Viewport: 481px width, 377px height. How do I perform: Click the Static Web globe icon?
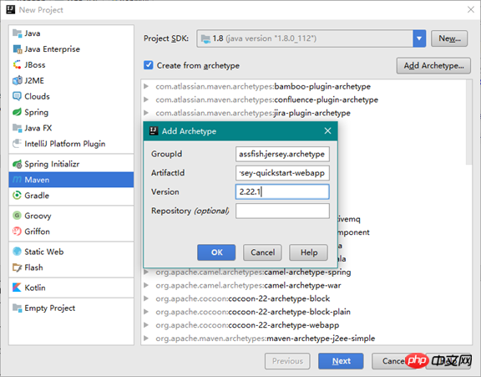[x=17, y=252]
